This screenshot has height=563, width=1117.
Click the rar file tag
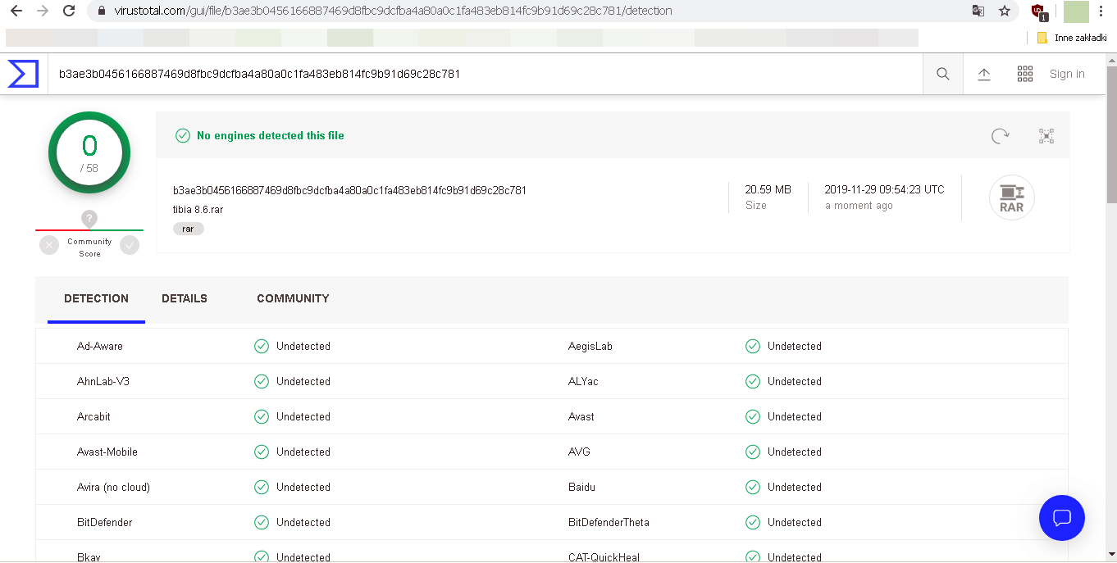click(188, 229)
